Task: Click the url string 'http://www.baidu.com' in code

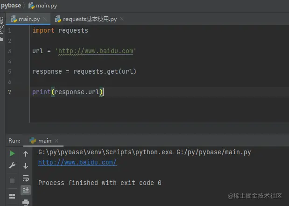Action: (x=95, y=51)
